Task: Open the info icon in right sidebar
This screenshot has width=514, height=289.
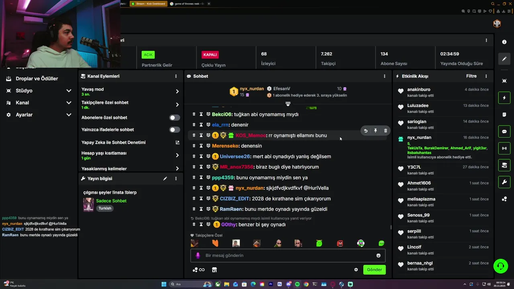Action: tap(504, 42)
